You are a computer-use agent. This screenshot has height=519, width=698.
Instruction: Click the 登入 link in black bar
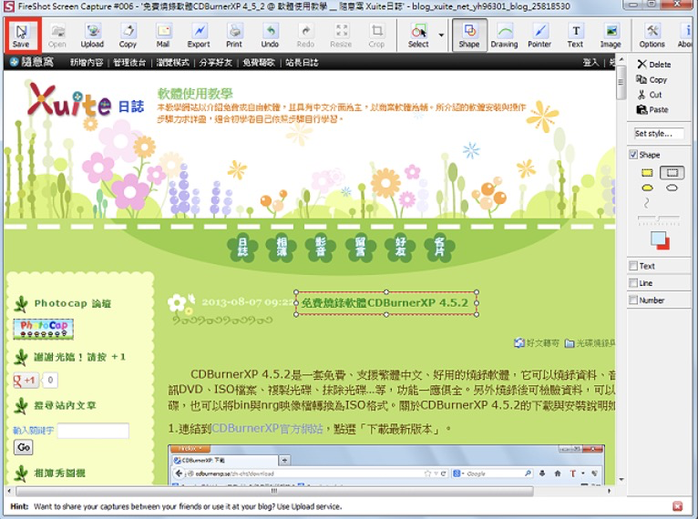click(590, 63)
